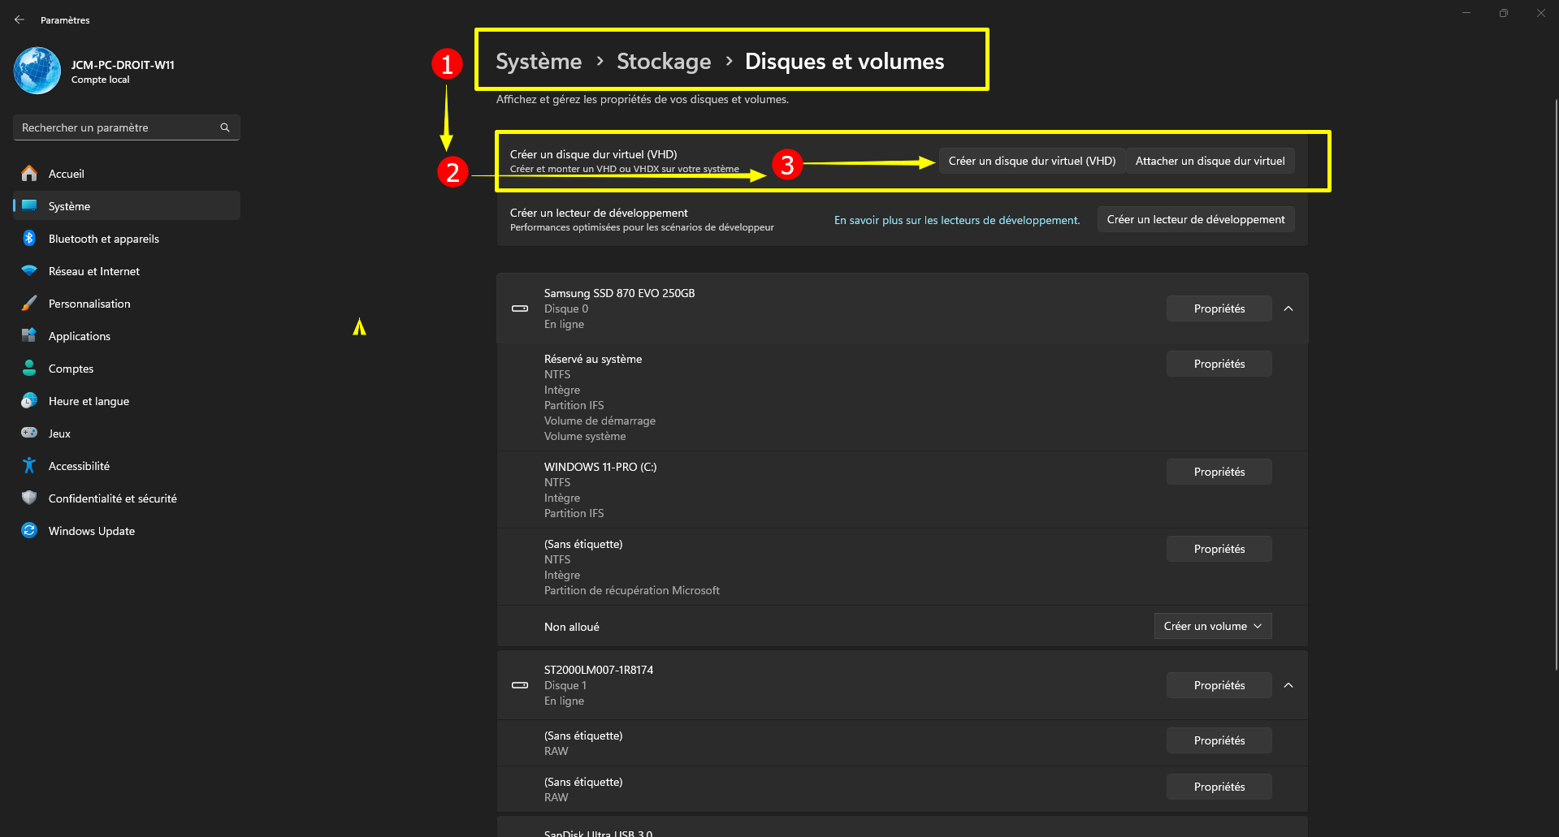Open the Créer un volume dropdown
The height and width of the screenshot is (837, 1559).
pyautogui.click(x=1212, y=626)
